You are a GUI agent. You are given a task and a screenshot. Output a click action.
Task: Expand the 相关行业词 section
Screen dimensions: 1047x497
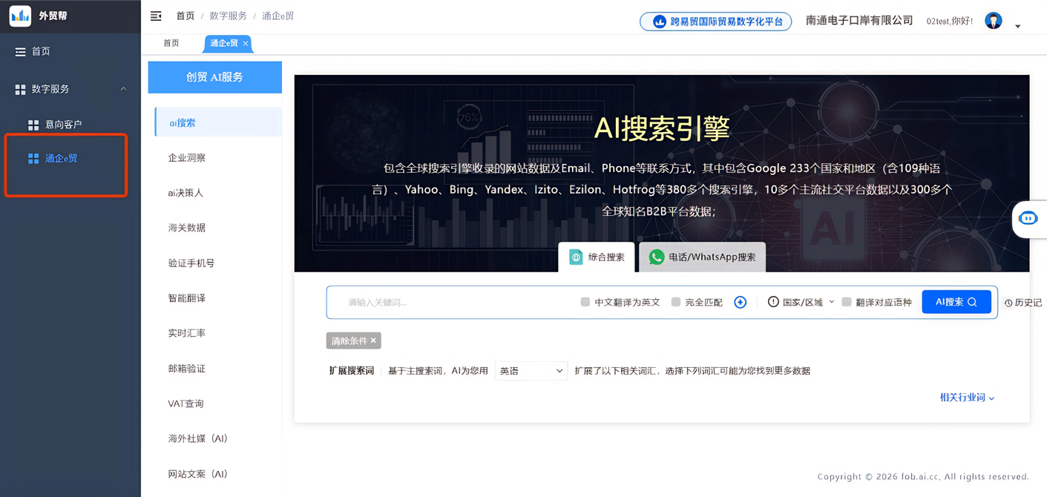point(966,397)
